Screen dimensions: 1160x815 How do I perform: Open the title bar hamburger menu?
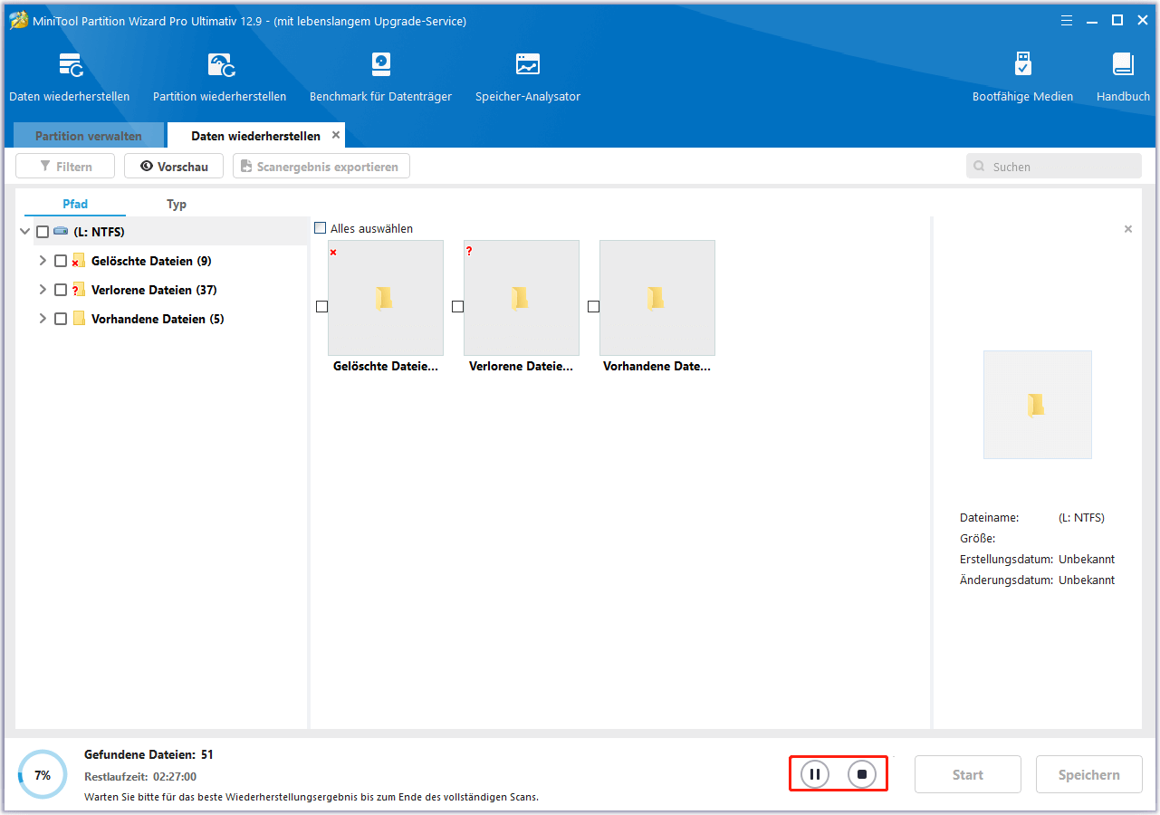[x=1065, y=20]
